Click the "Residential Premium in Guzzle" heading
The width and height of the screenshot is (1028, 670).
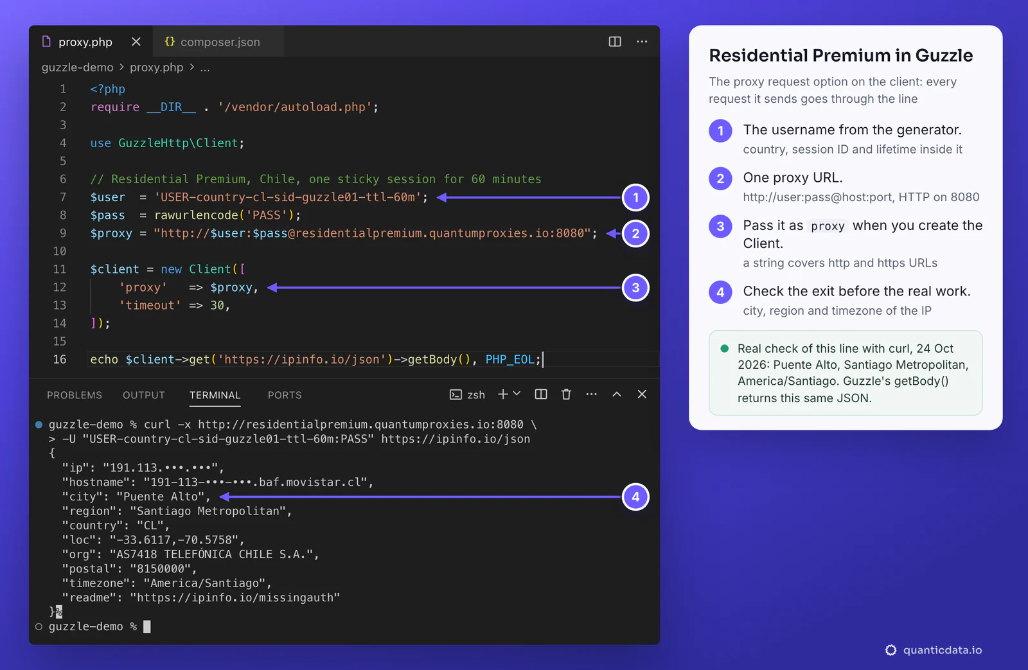(x=840, y=56)
